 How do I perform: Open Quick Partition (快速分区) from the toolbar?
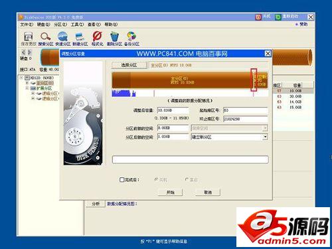click(x=62, y=37)
